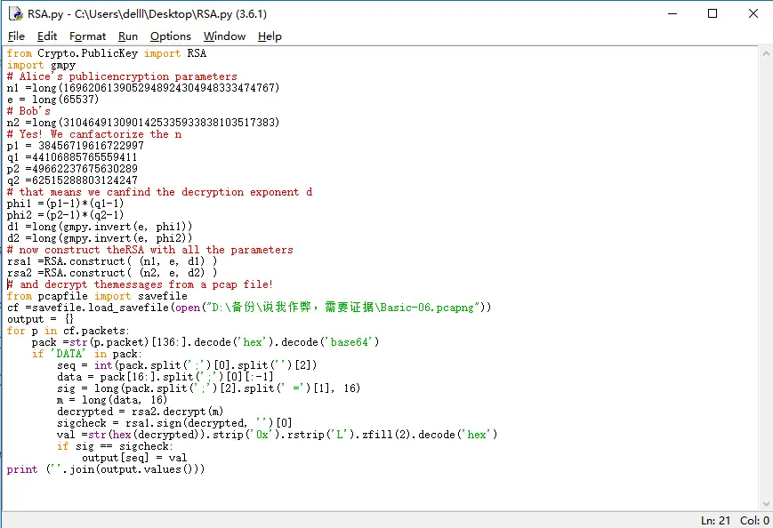The width and height of the screenshot is (773, 528).
Task: Maximize the RSA.py window
Action: click(713, 14)
